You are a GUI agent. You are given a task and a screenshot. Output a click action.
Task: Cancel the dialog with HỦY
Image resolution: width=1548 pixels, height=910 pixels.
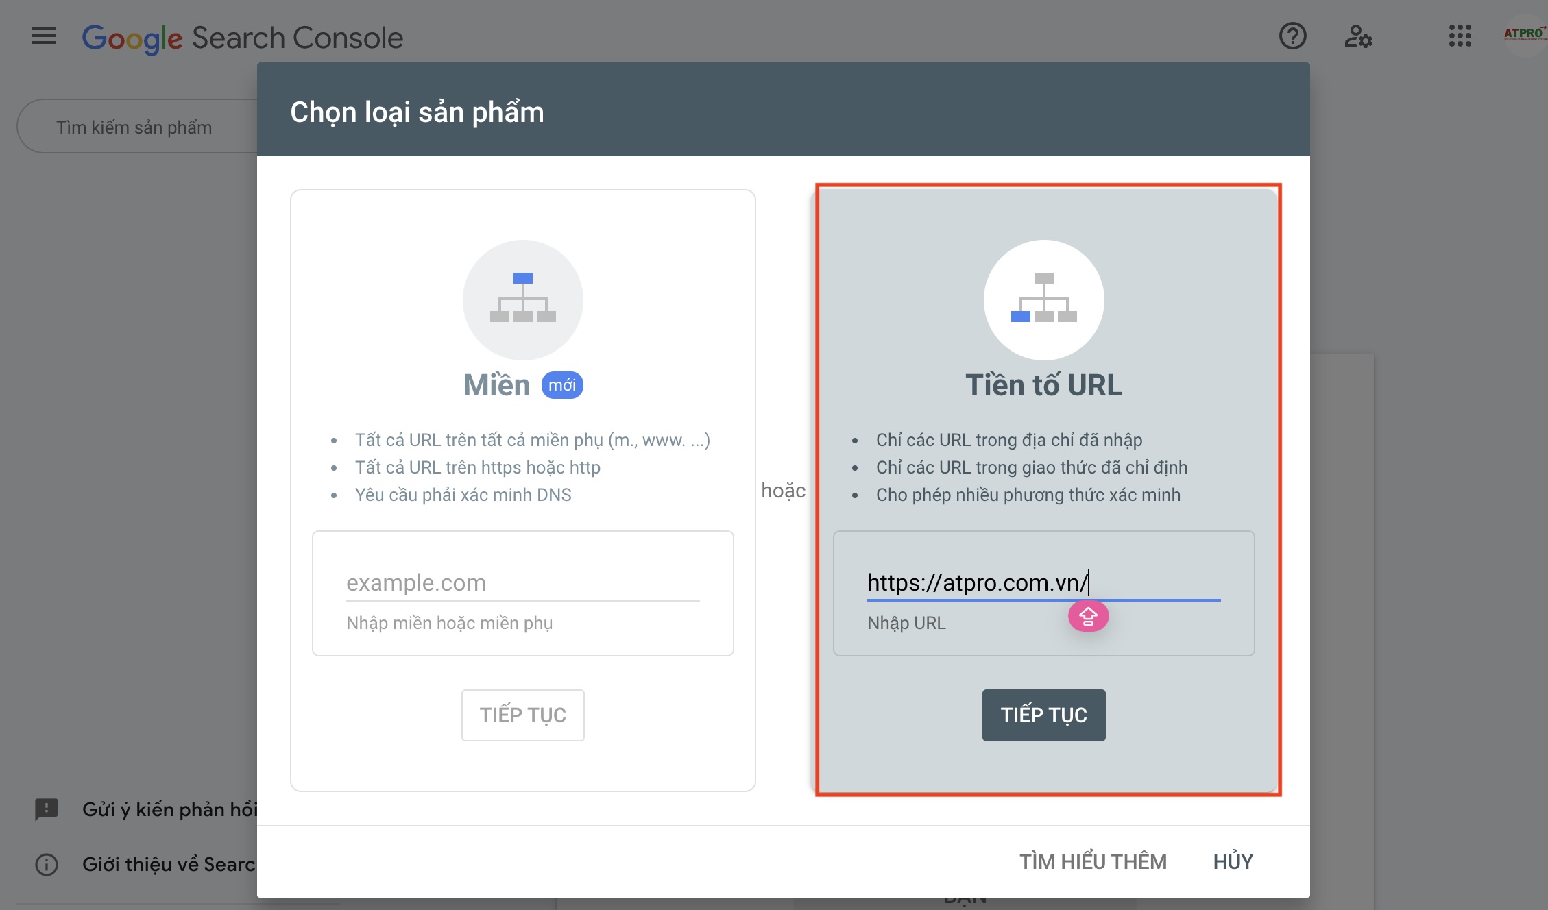[x=1233, y=861]
